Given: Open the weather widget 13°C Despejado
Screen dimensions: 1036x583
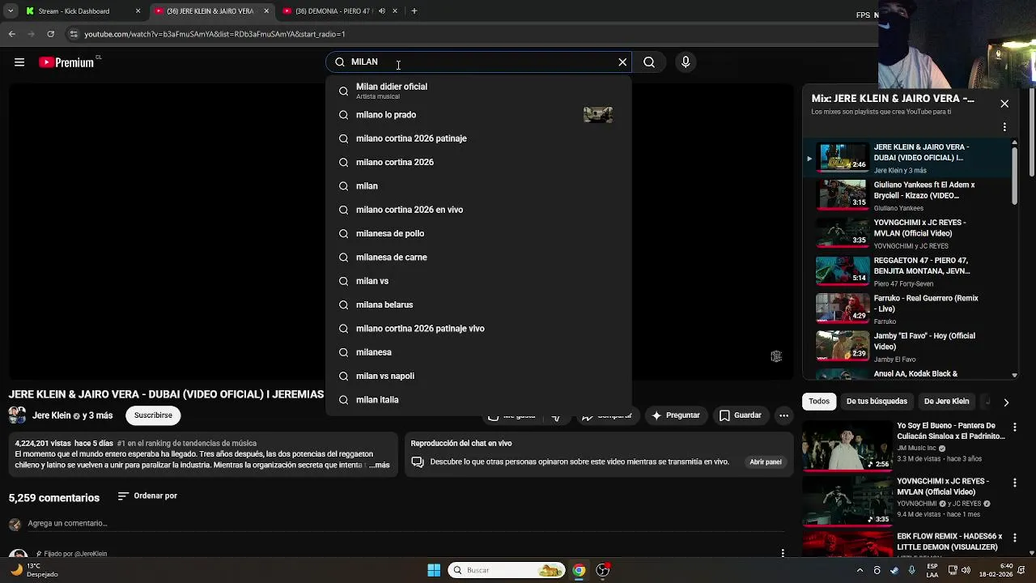Looking at the screenshot, I should point(32,570).
